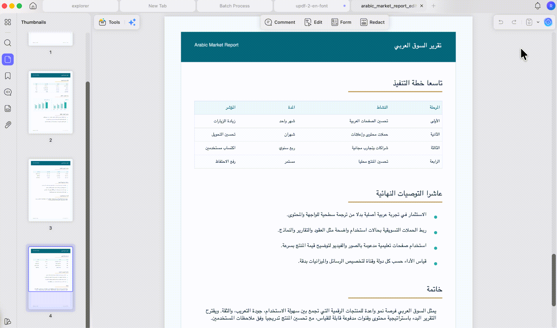Click the table cell 'اكتساب مستخدمين'
Screen dimensions: 557x328
(220, 148)
